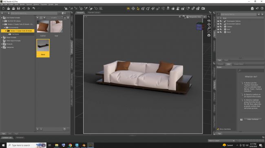265x148 pixels.
Task: Toggle selectability arrow for Cushion node
Action: click(x=221, y=27)
